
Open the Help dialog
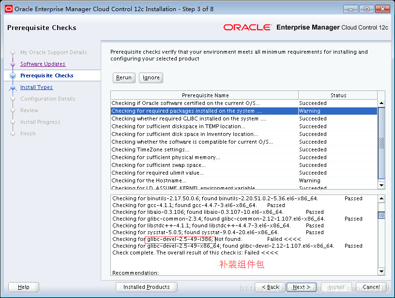click(24, 287)
